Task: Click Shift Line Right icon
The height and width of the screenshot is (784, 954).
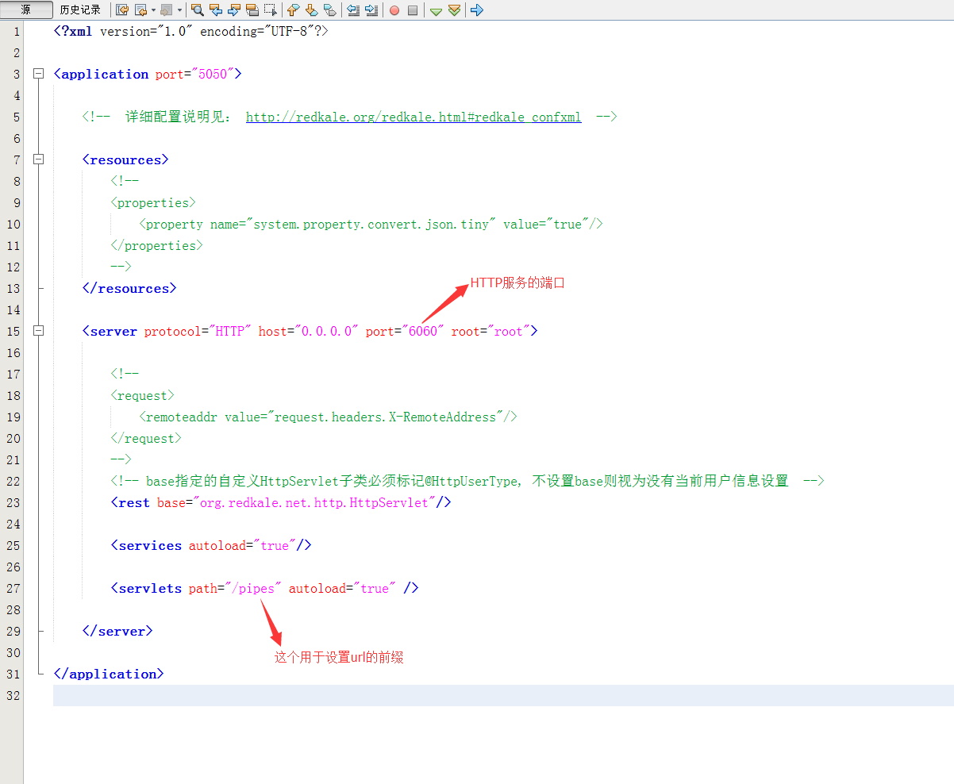Action: tap(371, 10)
